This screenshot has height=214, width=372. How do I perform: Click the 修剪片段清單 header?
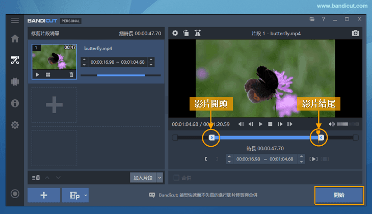(x=45, y=34)
